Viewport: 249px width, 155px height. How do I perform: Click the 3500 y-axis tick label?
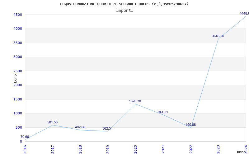click(18, 43)
